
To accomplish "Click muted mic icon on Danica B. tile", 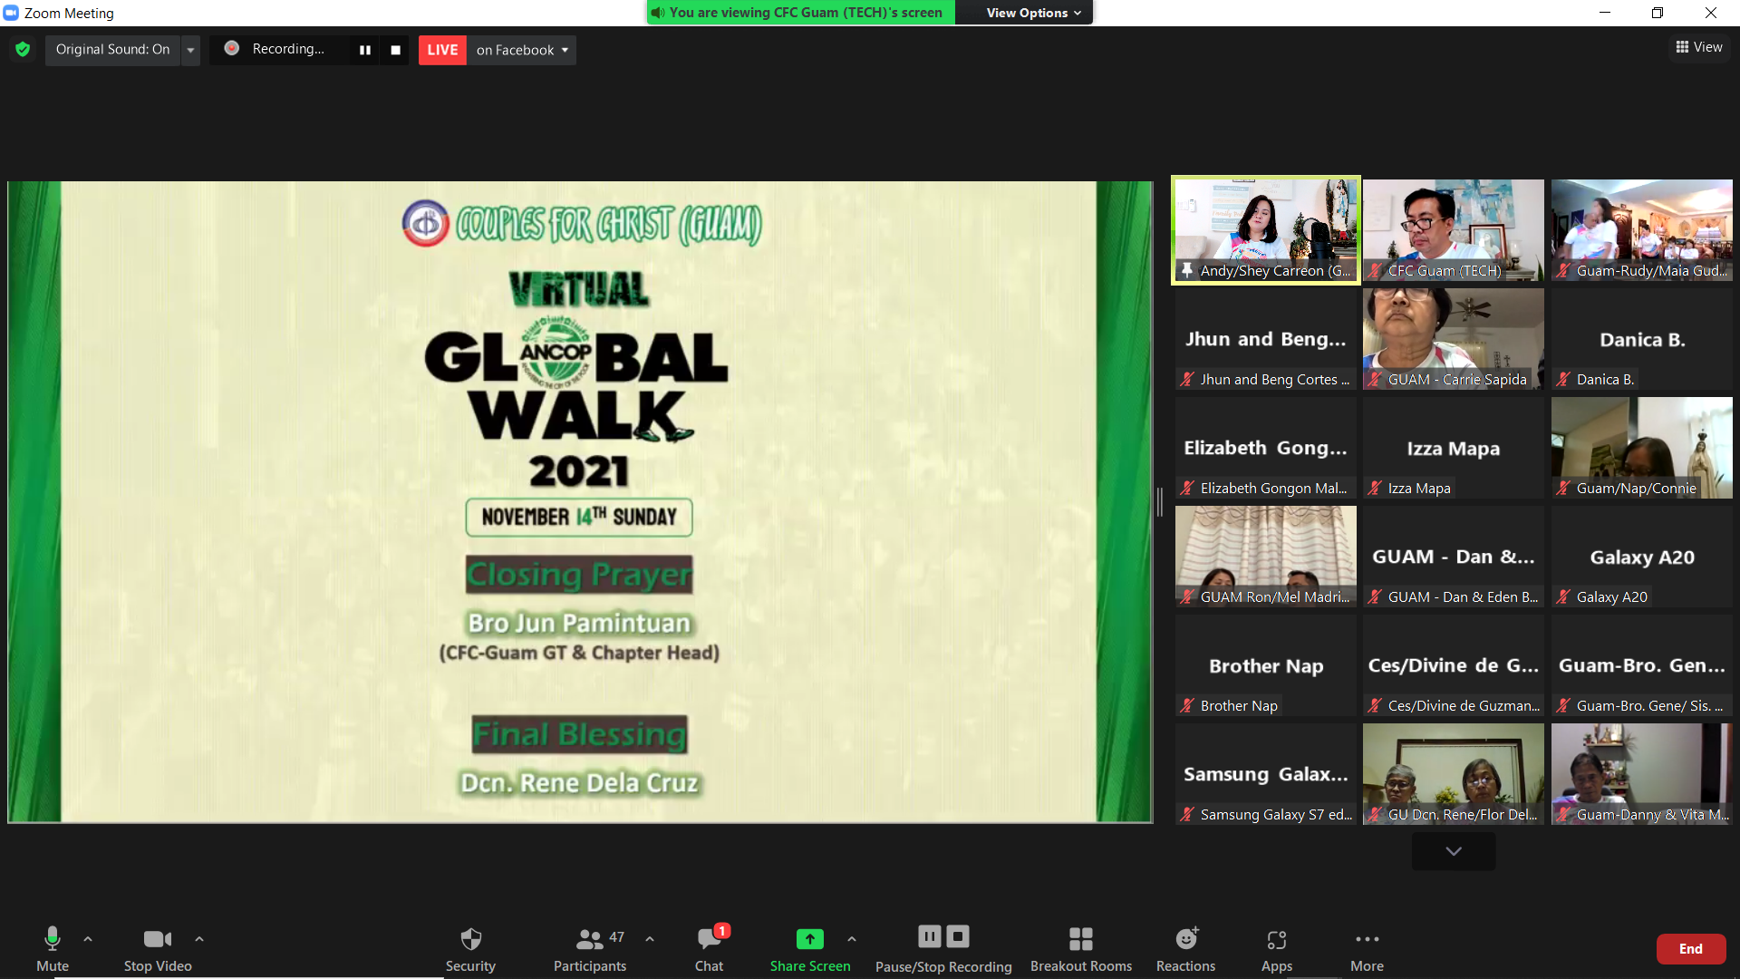I will pos(1563,379).
